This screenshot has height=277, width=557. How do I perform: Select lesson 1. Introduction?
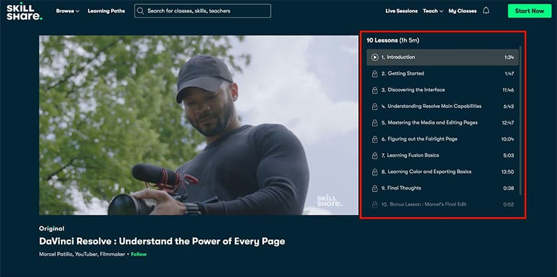pos(442,57)
